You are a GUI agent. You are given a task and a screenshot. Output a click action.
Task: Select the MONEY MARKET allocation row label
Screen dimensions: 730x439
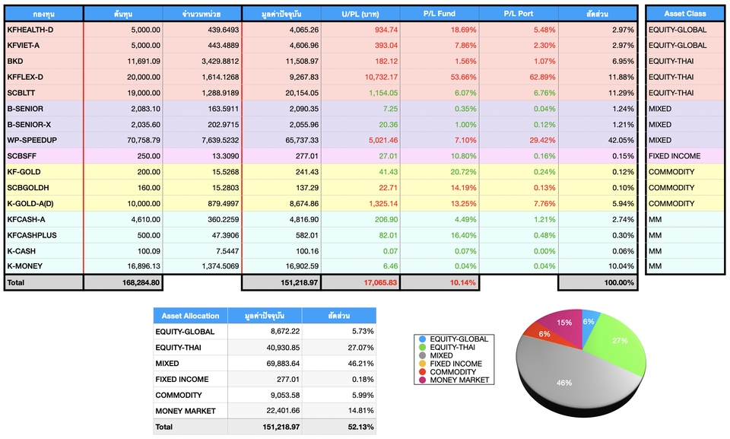click(190, 411)
